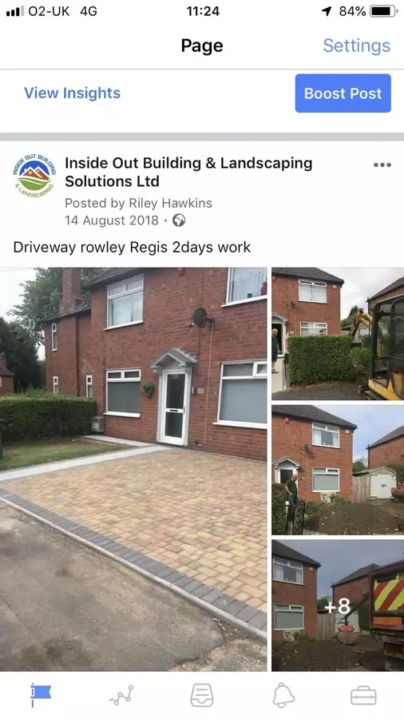Open the large finished driveway photo
The width and height of the screenshot is (404, 719).
[x=133, y=469]
